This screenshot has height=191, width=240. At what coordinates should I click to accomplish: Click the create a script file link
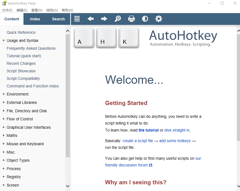[x=138, y=141]
